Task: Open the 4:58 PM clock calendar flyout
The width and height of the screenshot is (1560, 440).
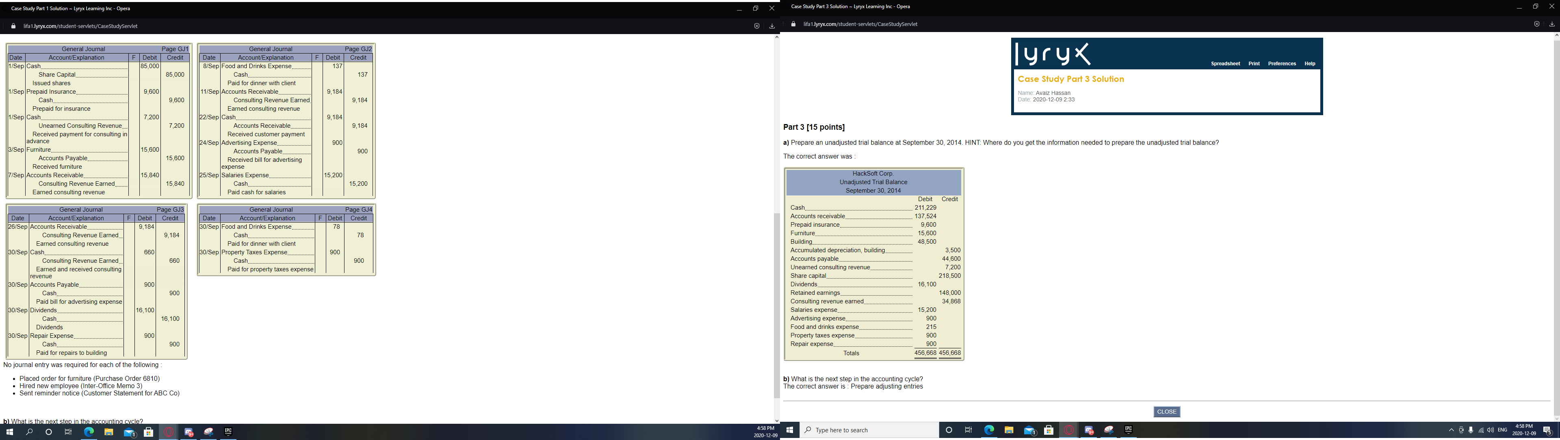Action: click(x=1524, y=430)
